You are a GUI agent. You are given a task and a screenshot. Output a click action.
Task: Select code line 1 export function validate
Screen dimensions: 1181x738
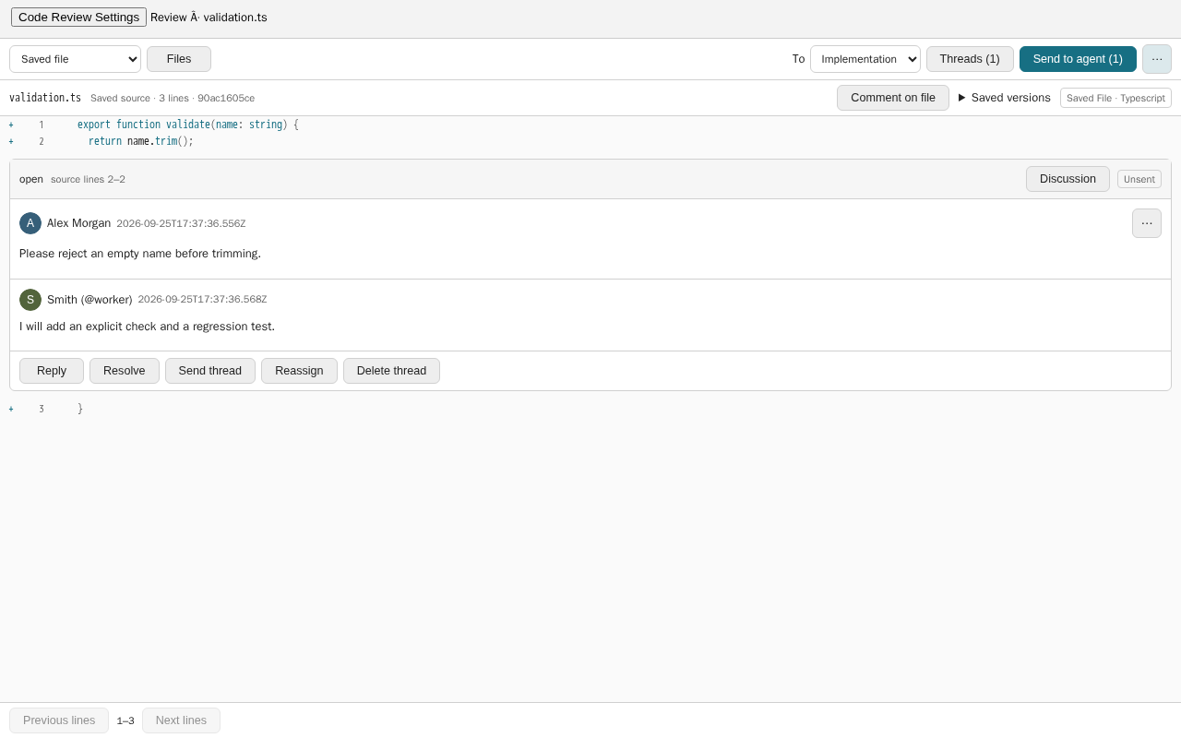188,125
